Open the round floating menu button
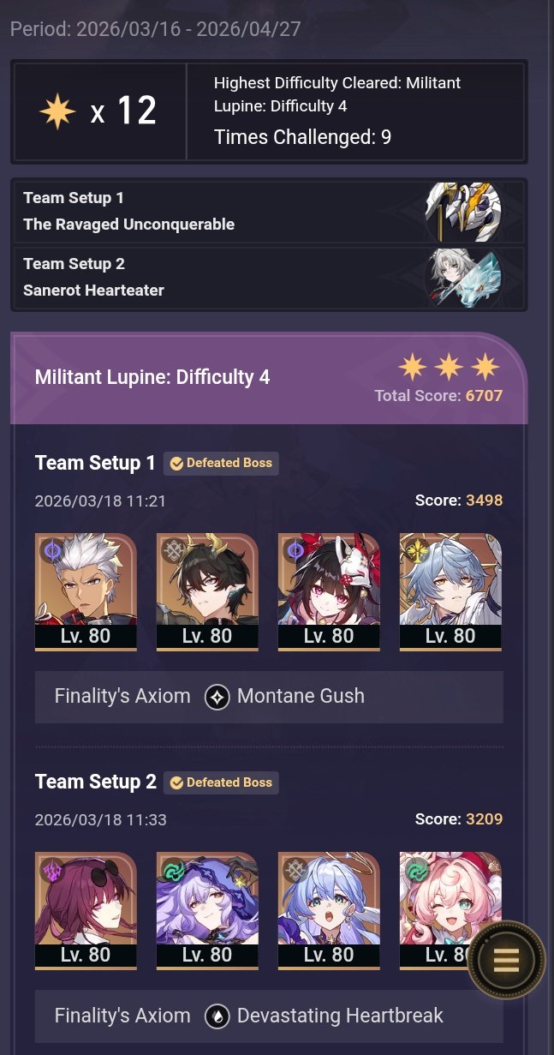Image resolution: width=554 pixels, height=1055 pixels. [506, 961]
